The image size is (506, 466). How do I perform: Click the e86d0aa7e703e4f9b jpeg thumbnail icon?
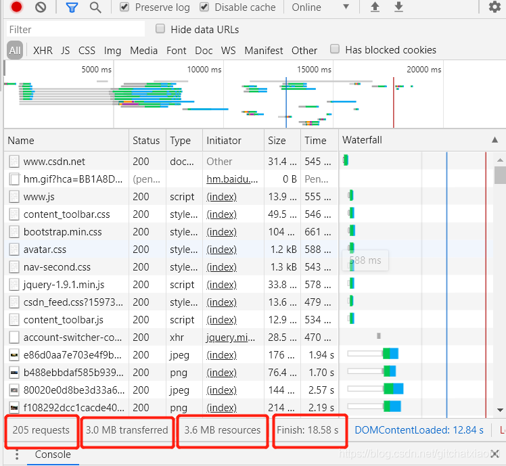point(14,355)
